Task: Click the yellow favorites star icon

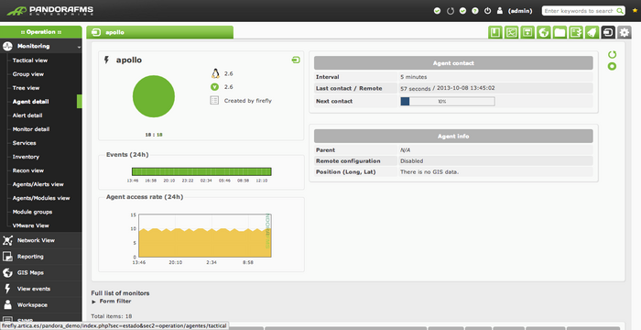Action: pos(635,11)
